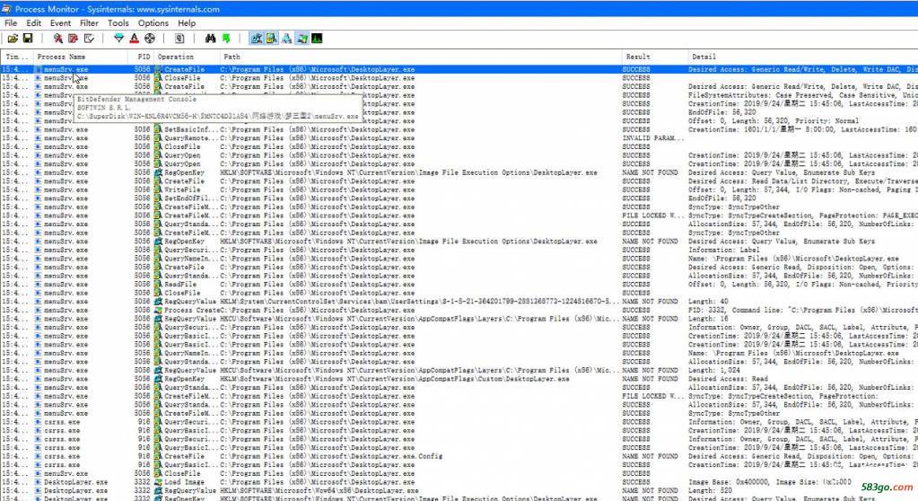Screen dimensions: 918x501
Task: Open the Help menu
Action: coord(187,22)
